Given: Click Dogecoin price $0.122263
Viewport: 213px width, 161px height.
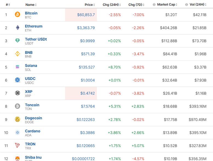Looking at the screenshot, I should 85,120.
